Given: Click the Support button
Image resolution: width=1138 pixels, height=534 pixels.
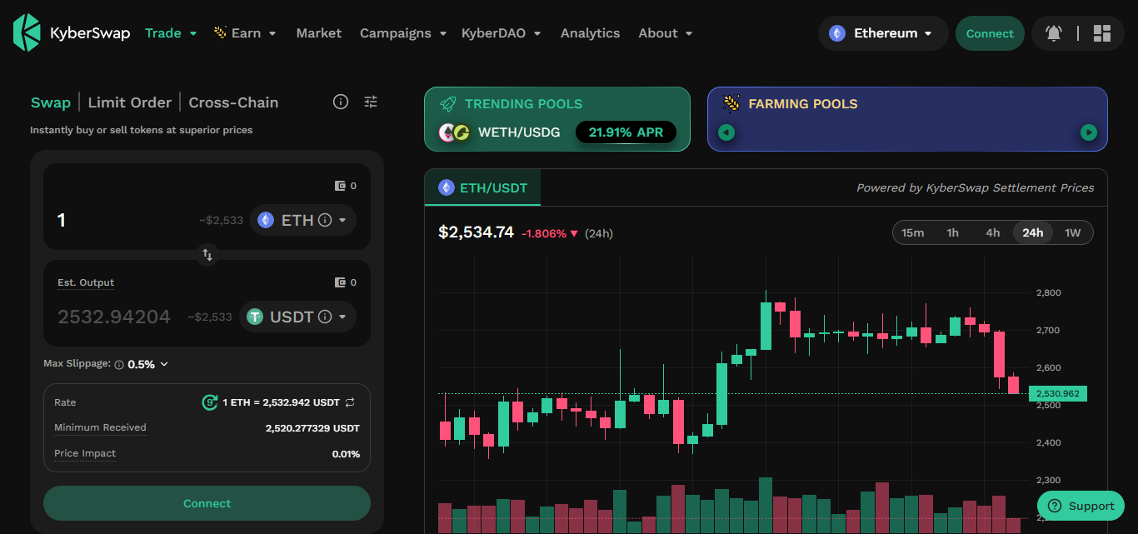Looking at the screenshot, I should tap(1081, 506).
